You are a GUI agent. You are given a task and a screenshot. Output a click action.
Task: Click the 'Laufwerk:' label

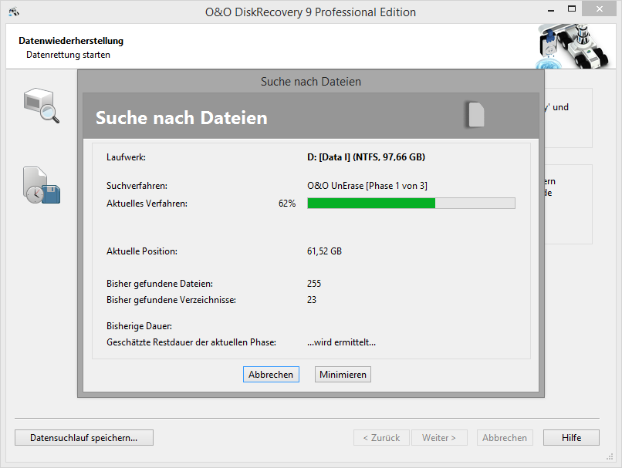[126, 157]
